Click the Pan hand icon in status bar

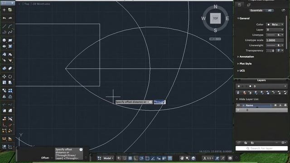coord(182,158)
